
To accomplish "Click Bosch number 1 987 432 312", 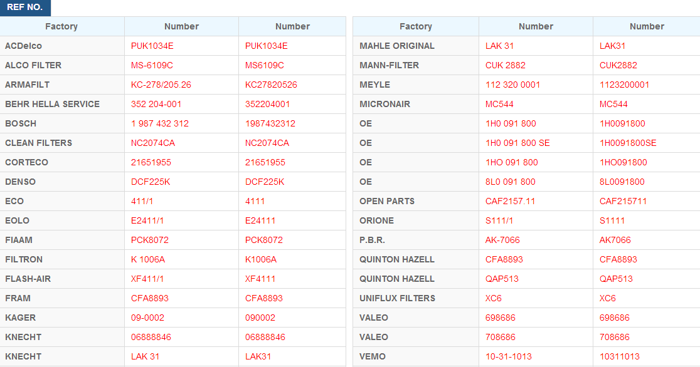I will [x=160, y=123].
